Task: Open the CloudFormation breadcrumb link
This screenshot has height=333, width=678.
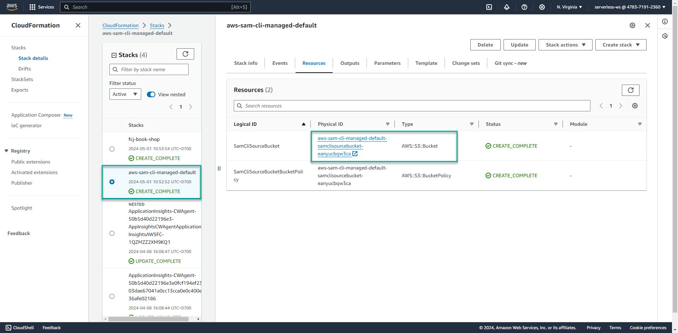Action: point(120,25)
